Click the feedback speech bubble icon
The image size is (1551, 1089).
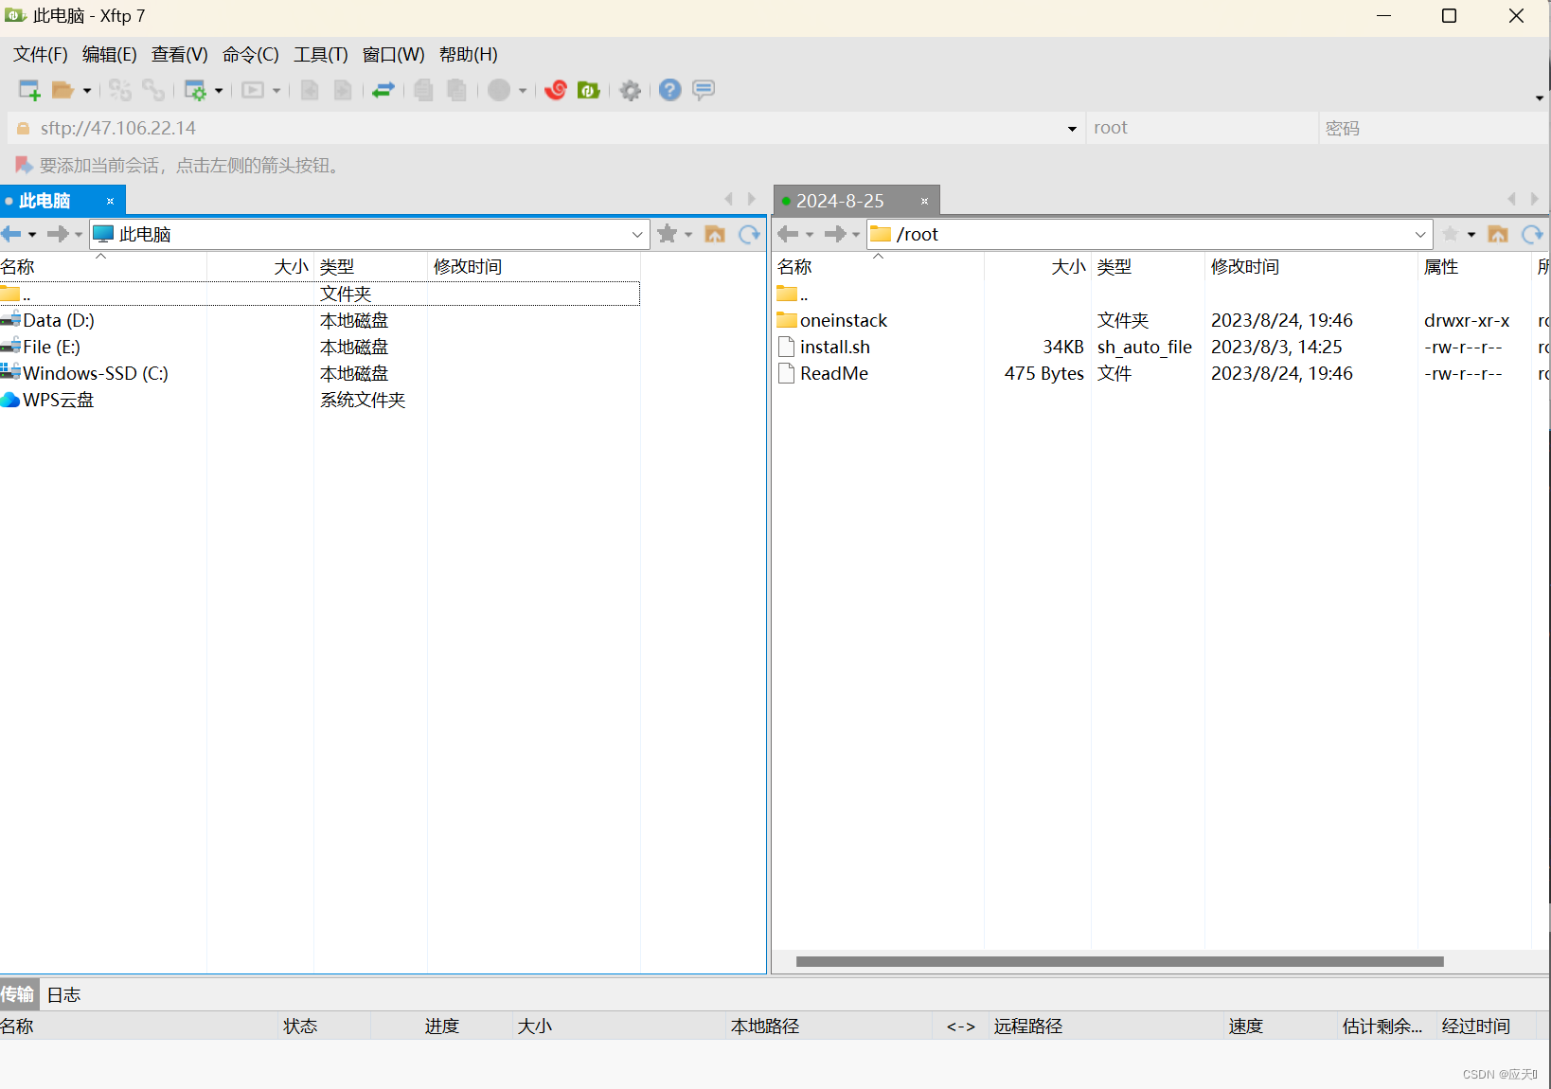point(704,90)
